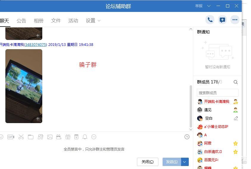Click the new discussion chat-plus icon
This screenshot has height=169, width=251.
[x=222, y=20]
